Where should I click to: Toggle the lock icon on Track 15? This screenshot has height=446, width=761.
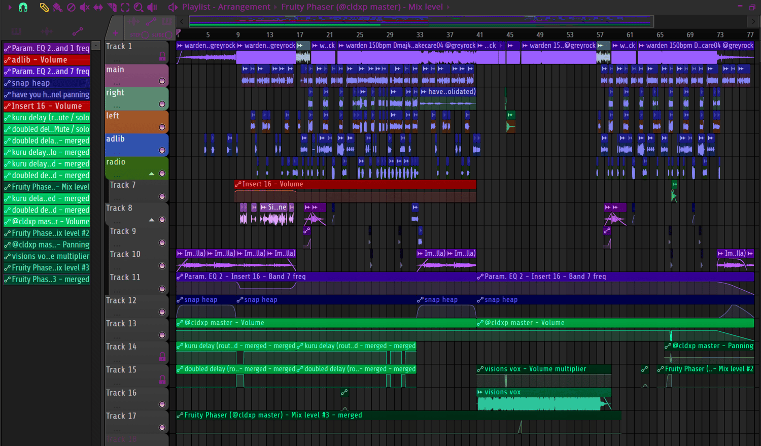coord(162,380)
